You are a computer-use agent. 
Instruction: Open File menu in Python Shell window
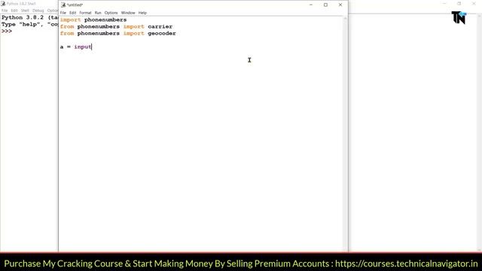coord(5,11)
